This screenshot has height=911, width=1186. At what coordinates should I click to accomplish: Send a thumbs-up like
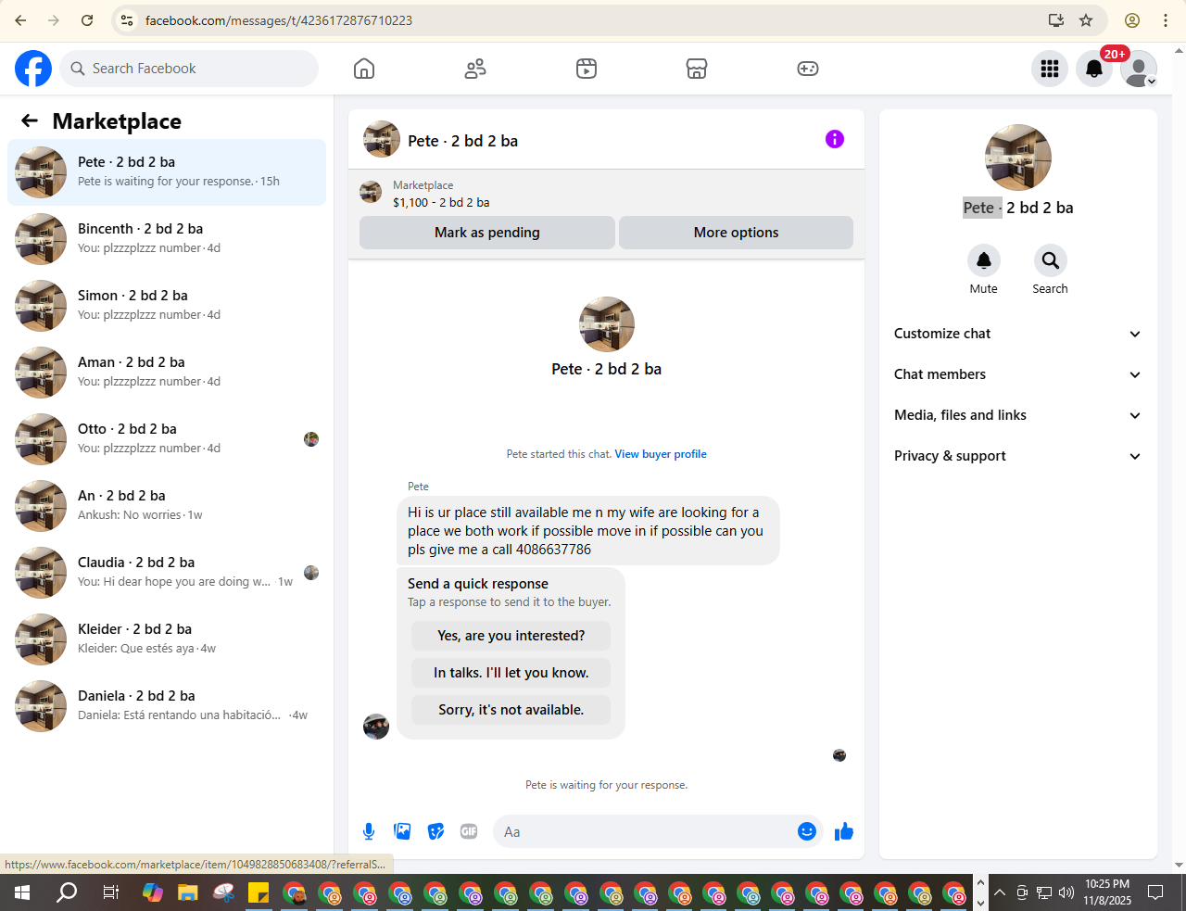[x=844, y=831]
